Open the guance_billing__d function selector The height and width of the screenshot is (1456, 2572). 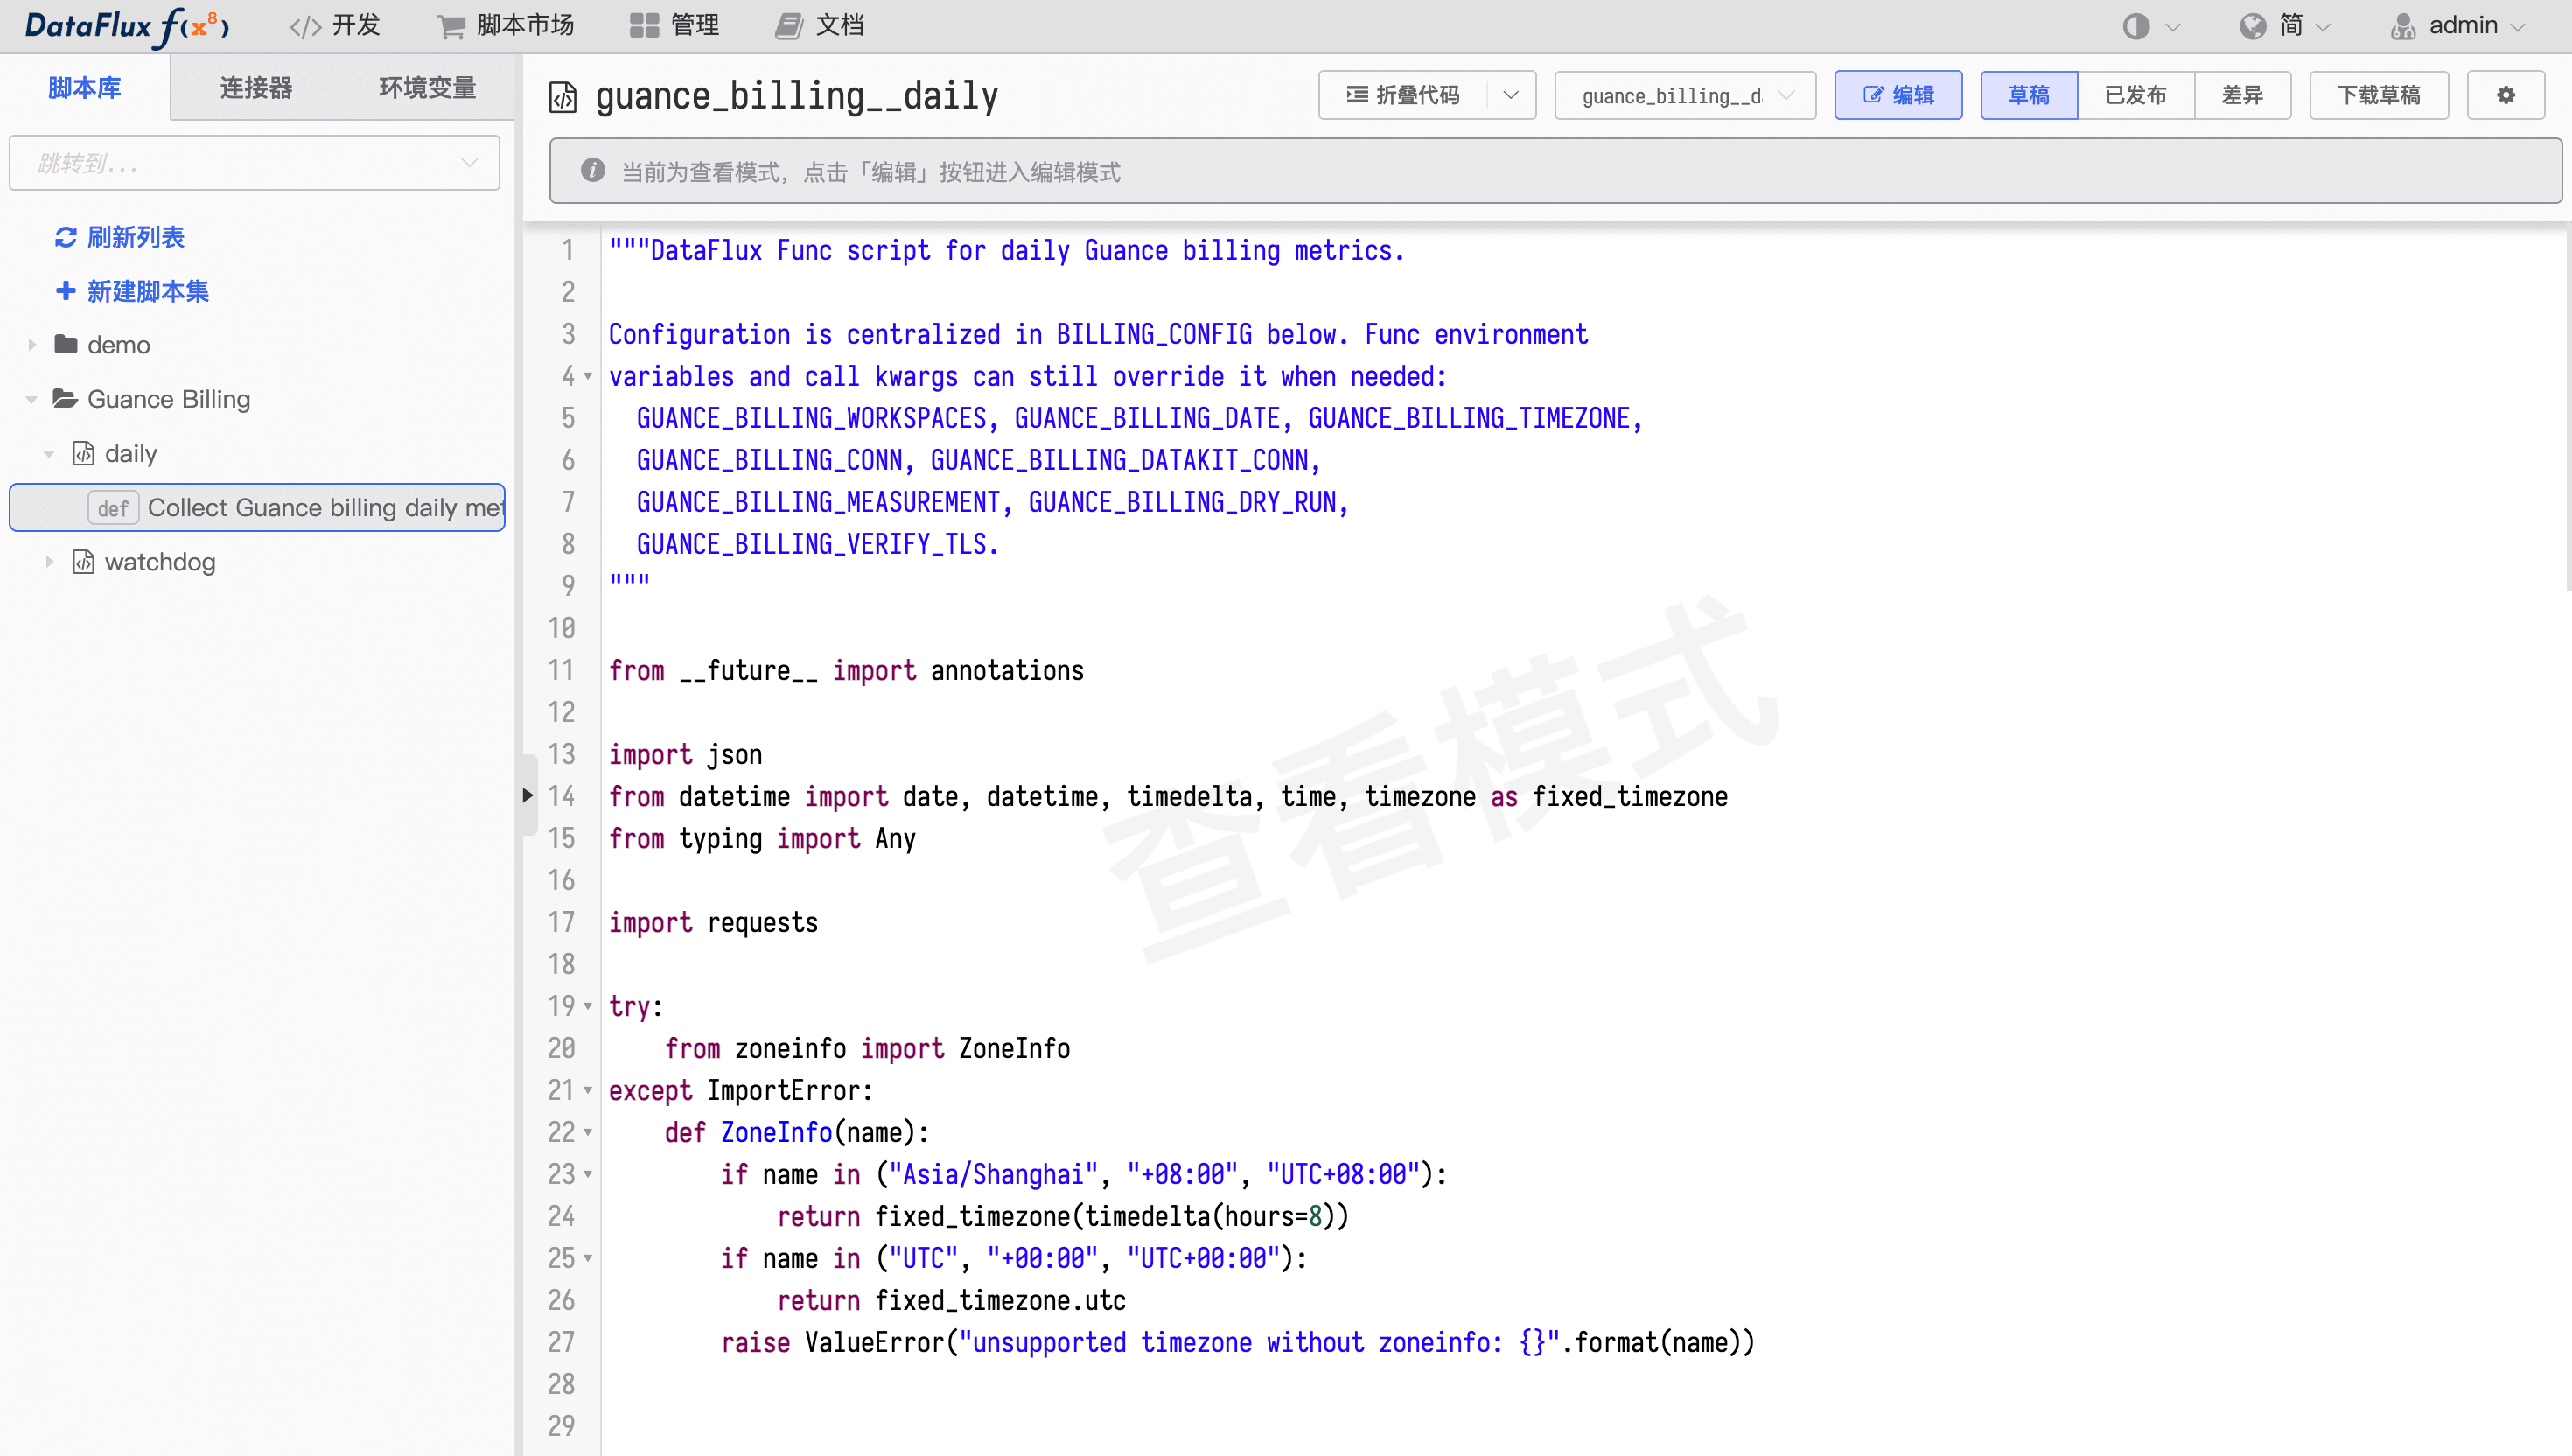click(x=1685, y=95)
